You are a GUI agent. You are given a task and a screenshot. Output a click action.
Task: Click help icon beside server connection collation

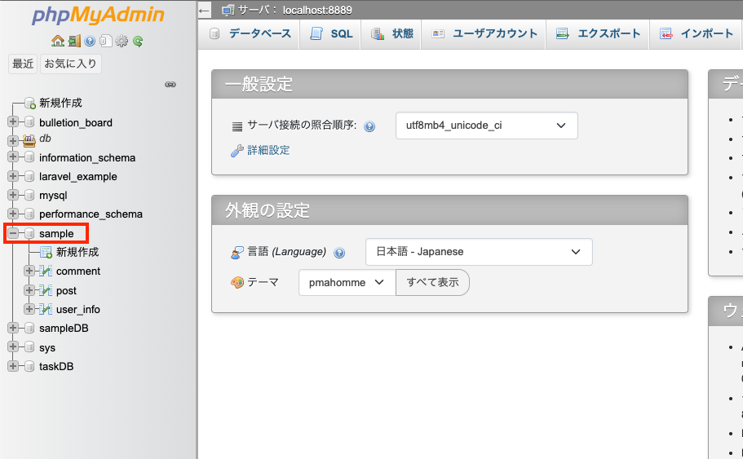coord(369,126)
